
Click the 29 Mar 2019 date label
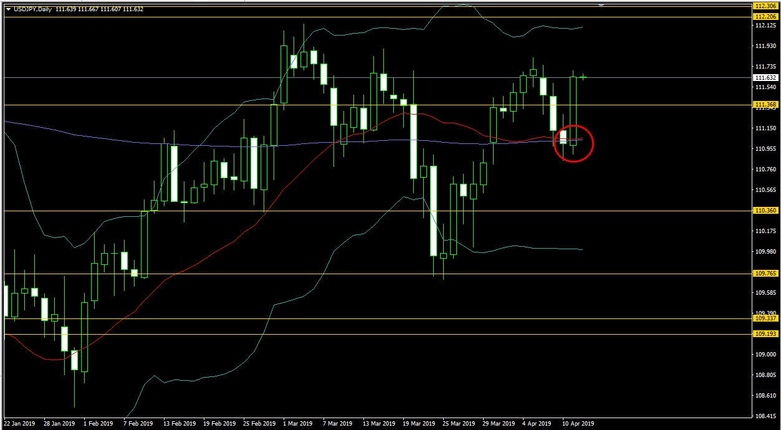click(x=498, y=424)
